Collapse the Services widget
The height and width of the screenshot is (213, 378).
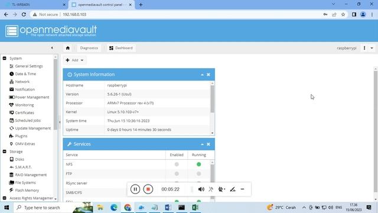202,144
